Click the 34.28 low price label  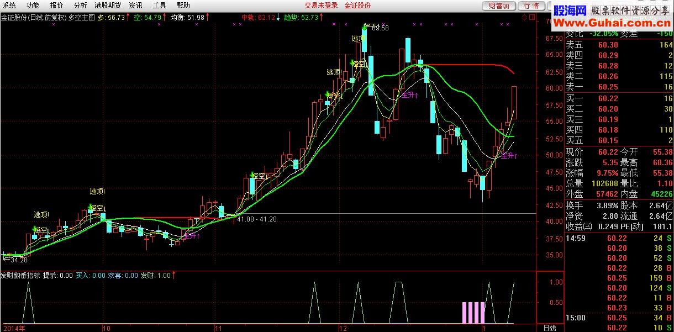point(18,260)
